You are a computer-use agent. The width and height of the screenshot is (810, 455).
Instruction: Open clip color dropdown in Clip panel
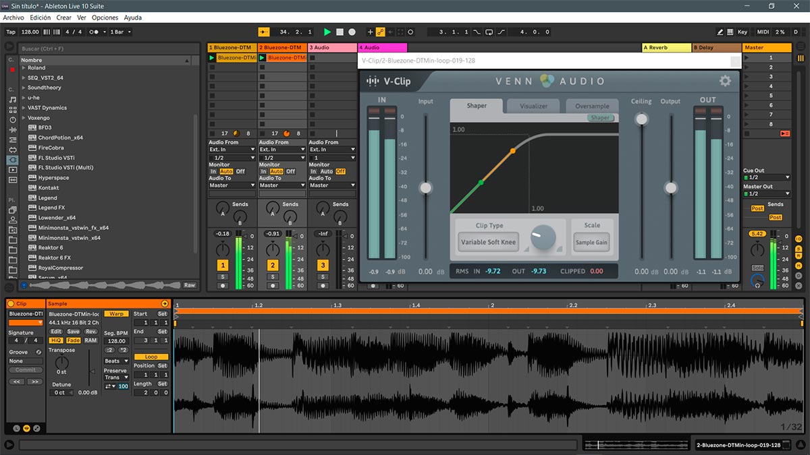coord(26,323)
